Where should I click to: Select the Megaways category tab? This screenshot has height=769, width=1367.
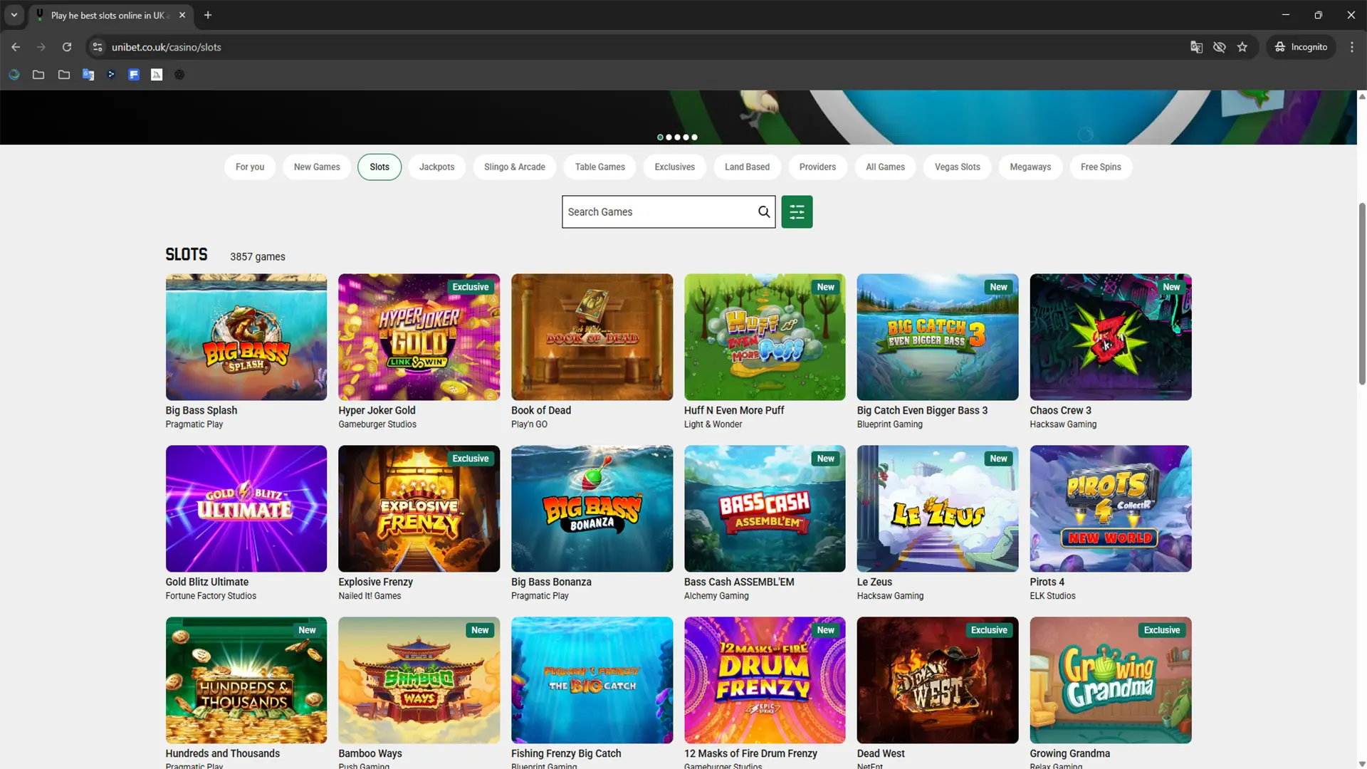(x=1030, y=167)
